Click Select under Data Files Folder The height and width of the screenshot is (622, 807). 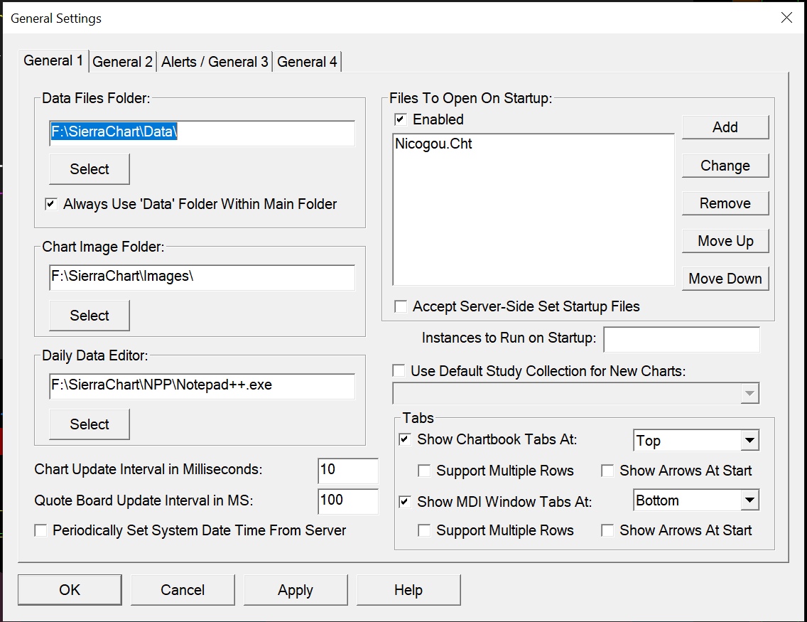point(90,169)
